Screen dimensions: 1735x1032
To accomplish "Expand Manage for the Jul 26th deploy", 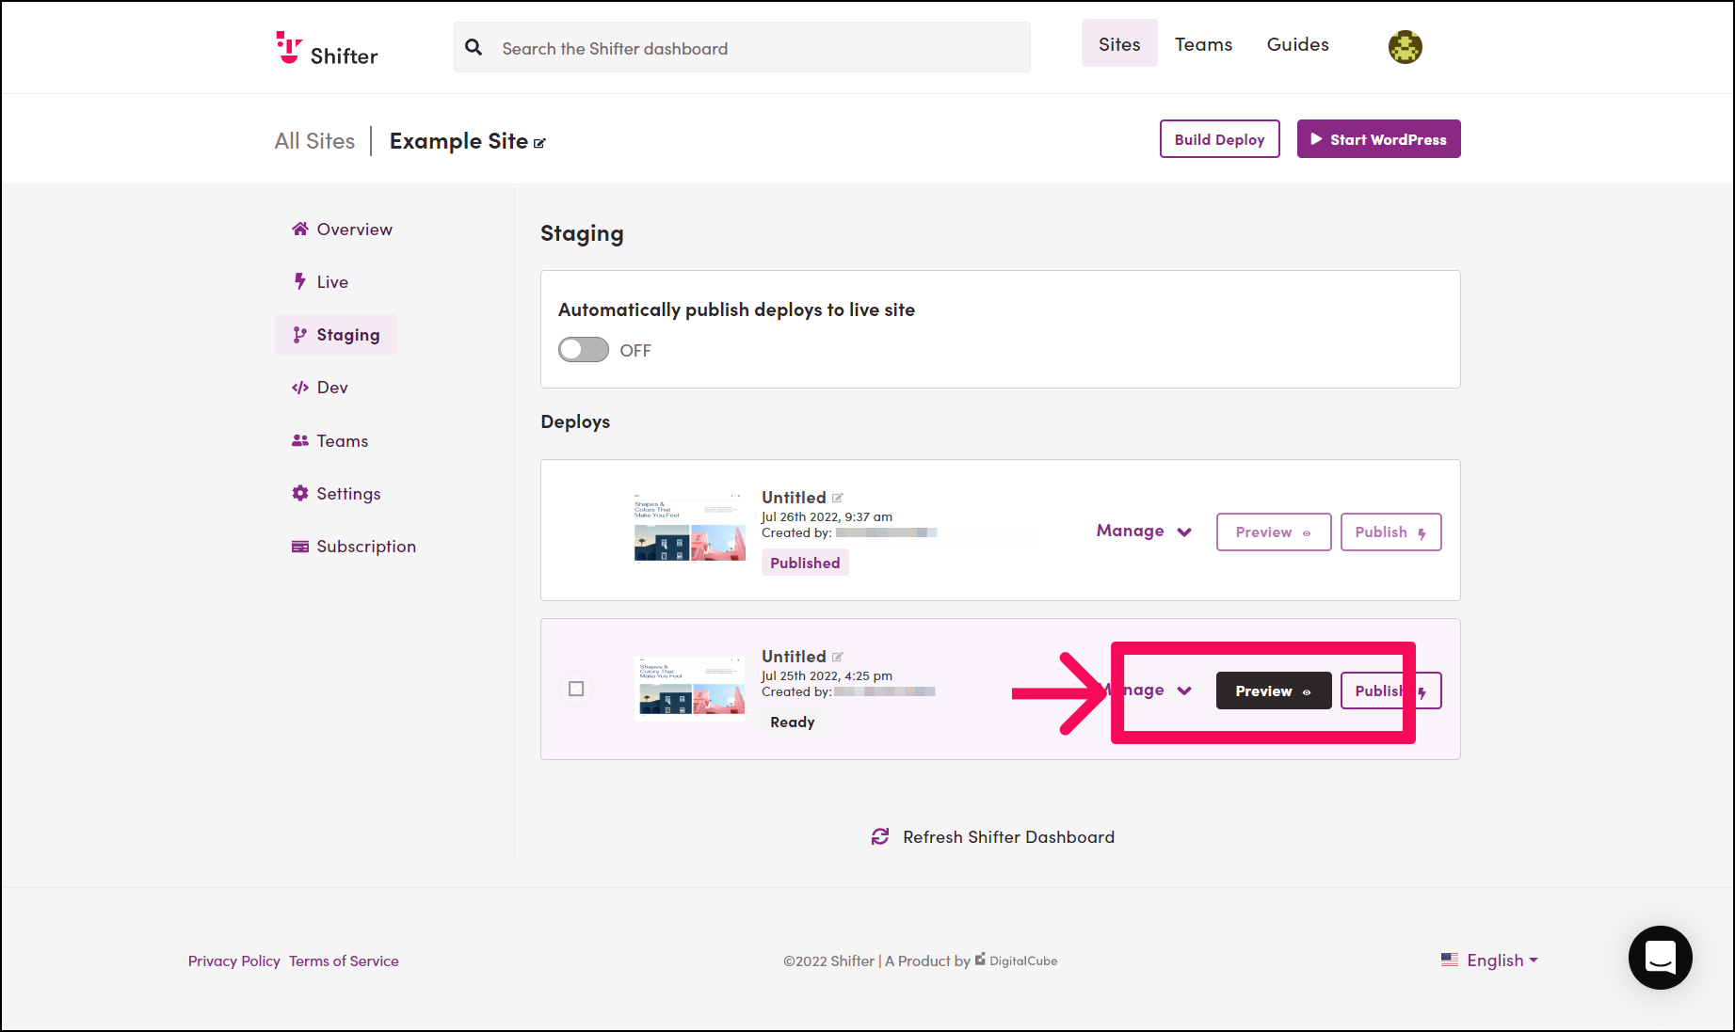I will (x=1144, y=532).
